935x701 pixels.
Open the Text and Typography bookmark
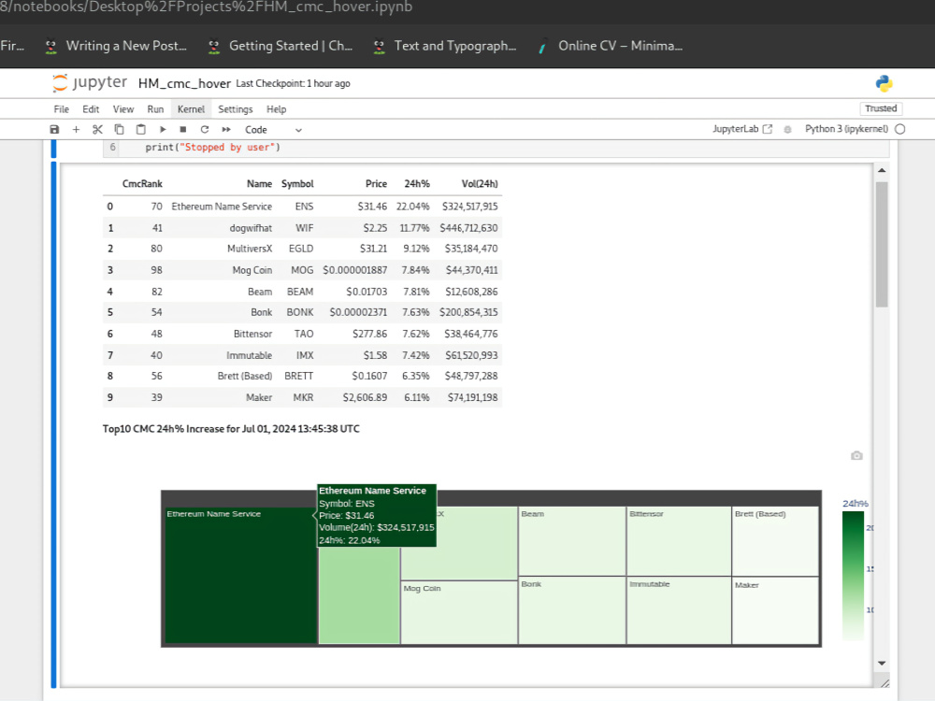coord(444,46)
